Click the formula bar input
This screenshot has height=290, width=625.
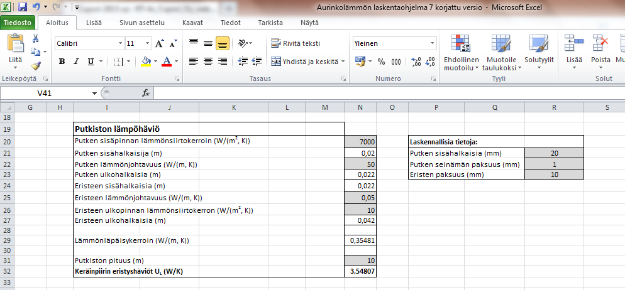(x=389, y=93)
